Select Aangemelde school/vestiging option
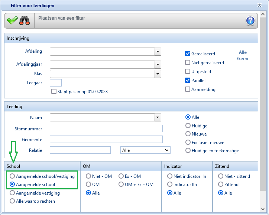 coord(13,176)
